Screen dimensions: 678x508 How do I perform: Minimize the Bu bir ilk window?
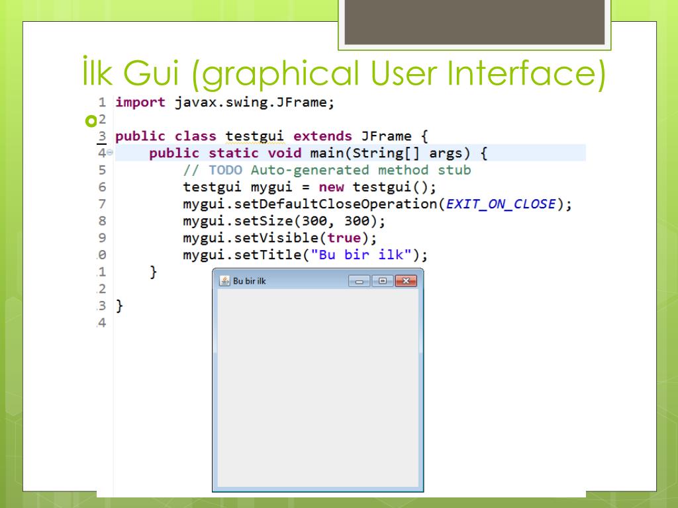pyautogui.click(x=360, y=281)
